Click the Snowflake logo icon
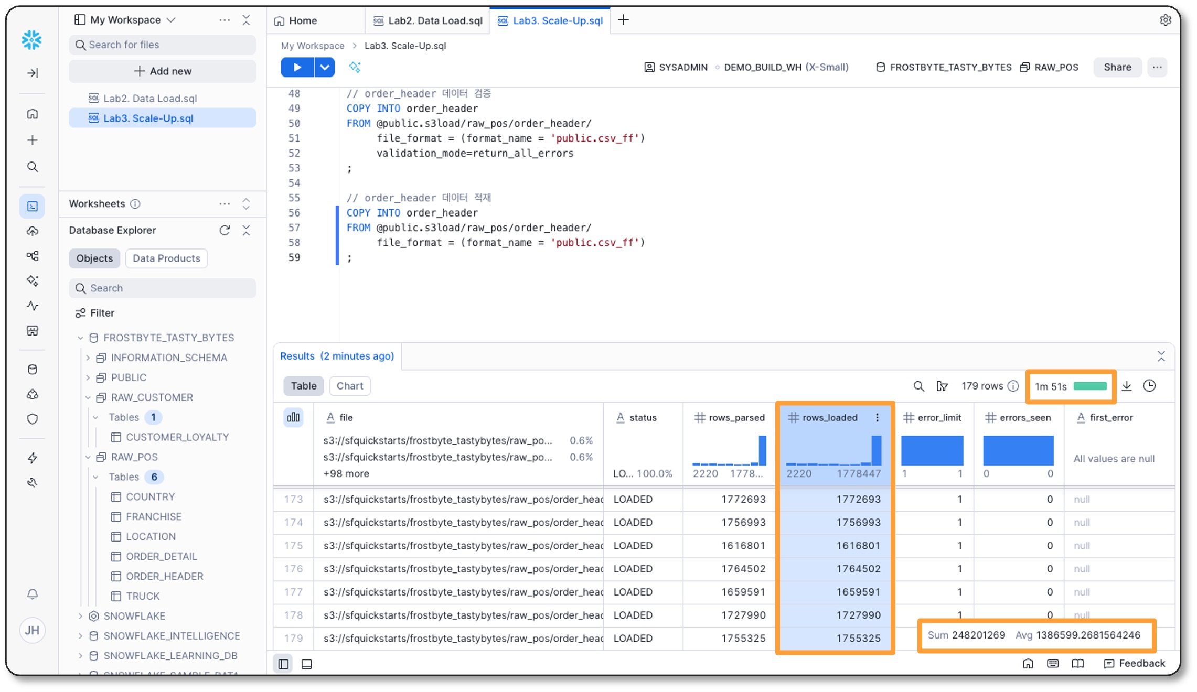Screen dimensions: 1197x692 click(31, 40)
